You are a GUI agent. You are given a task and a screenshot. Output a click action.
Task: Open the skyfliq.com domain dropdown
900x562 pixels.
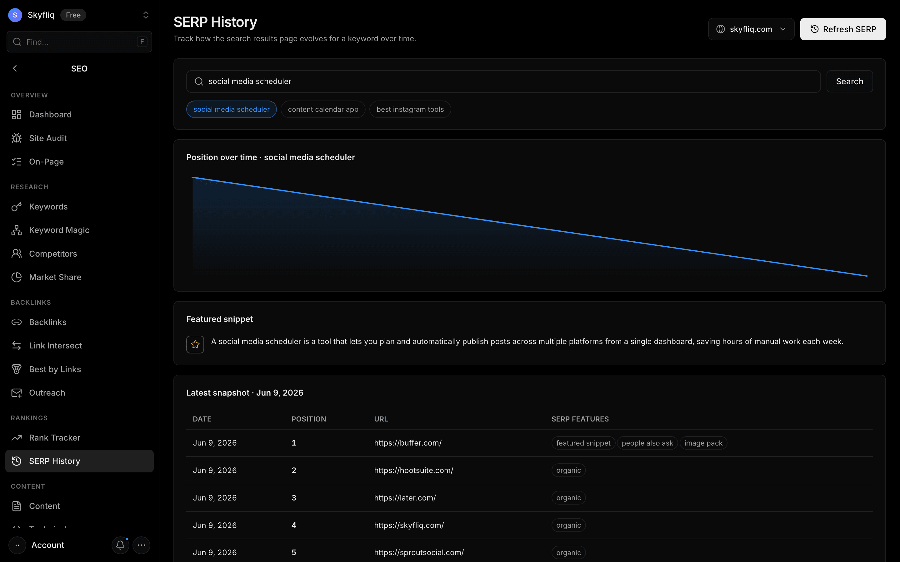tap(751, 29)
